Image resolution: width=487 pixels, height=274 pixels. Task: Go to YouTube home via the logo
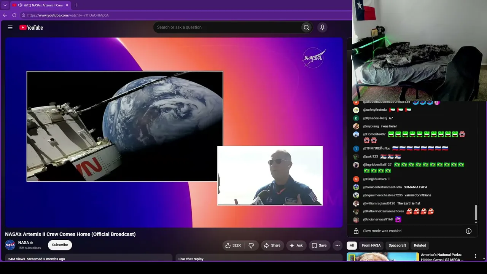tap(31, 27)
